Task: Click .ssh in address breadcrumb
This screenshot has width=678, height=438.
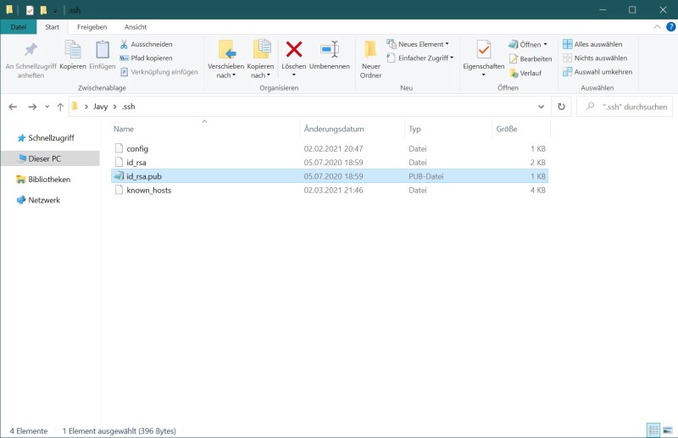Action: coord(128,107)
